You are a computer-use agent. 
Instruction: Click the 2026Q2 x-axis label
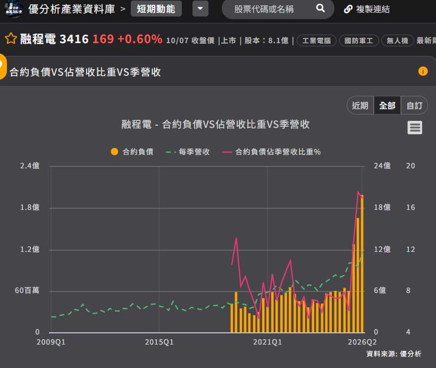[362, 342]
